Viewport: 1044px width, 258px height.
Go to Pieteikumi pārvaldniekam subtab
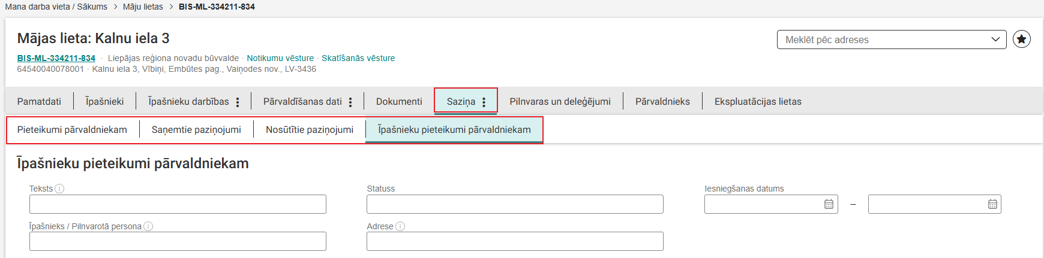(x=72, y=130)
